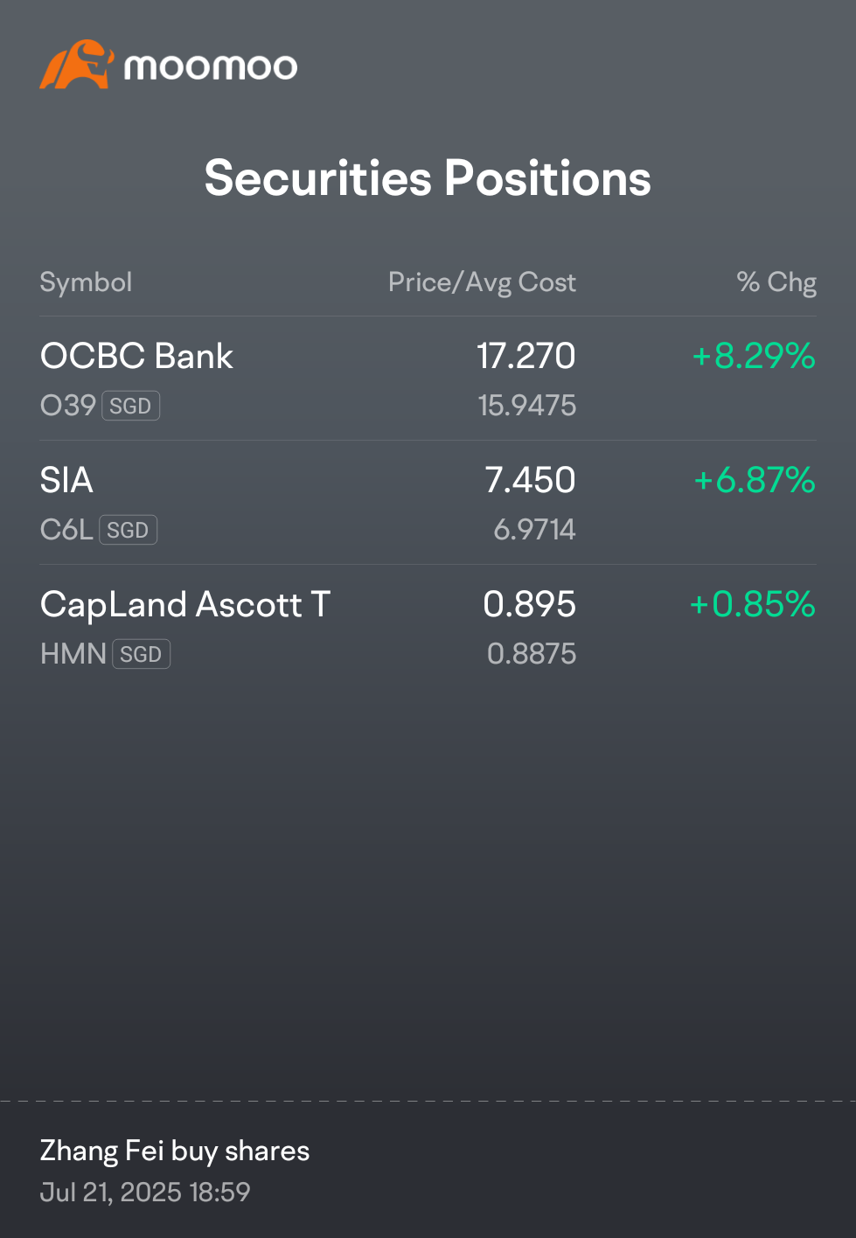The image size is (856, 1238).
Task: Select the SGD badge next to C6L
Action: pyautogui.click(x=129, y=530)
